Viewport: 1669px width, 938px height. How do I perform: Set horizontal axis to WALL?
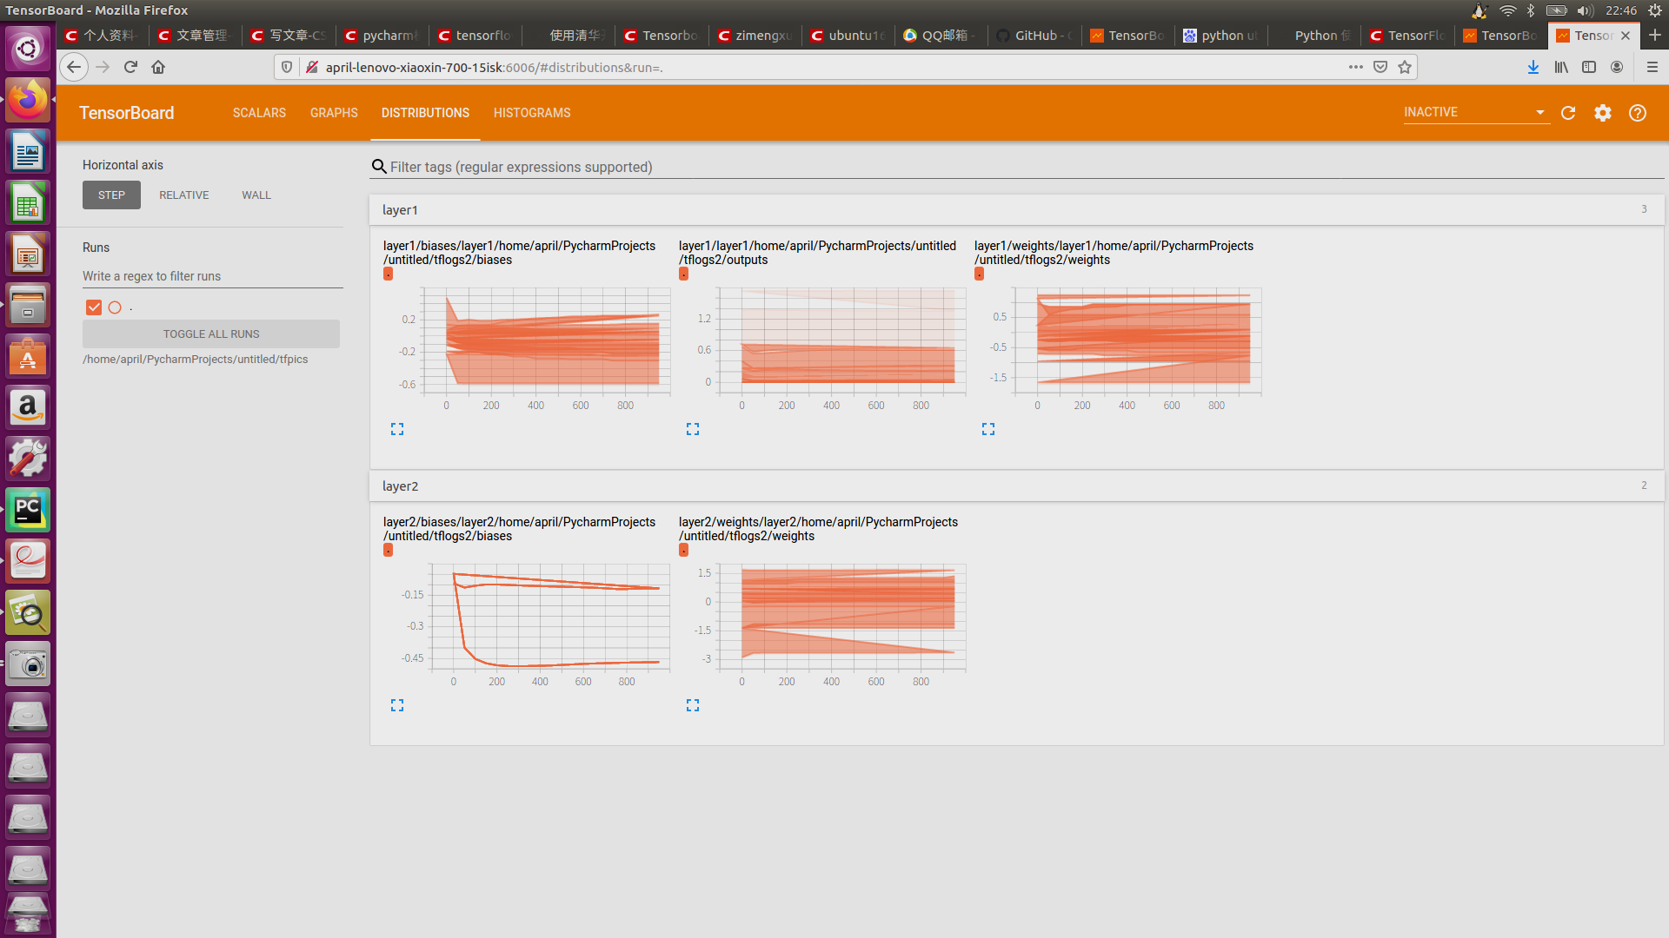[x=256, y=195]
